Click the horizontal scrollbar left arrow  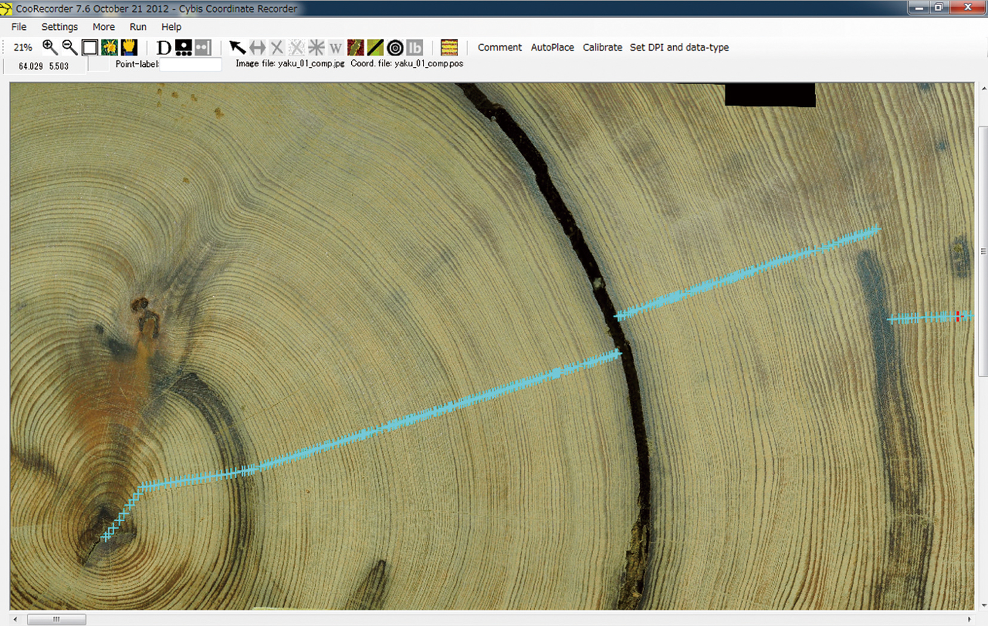[x=16, y=619]
